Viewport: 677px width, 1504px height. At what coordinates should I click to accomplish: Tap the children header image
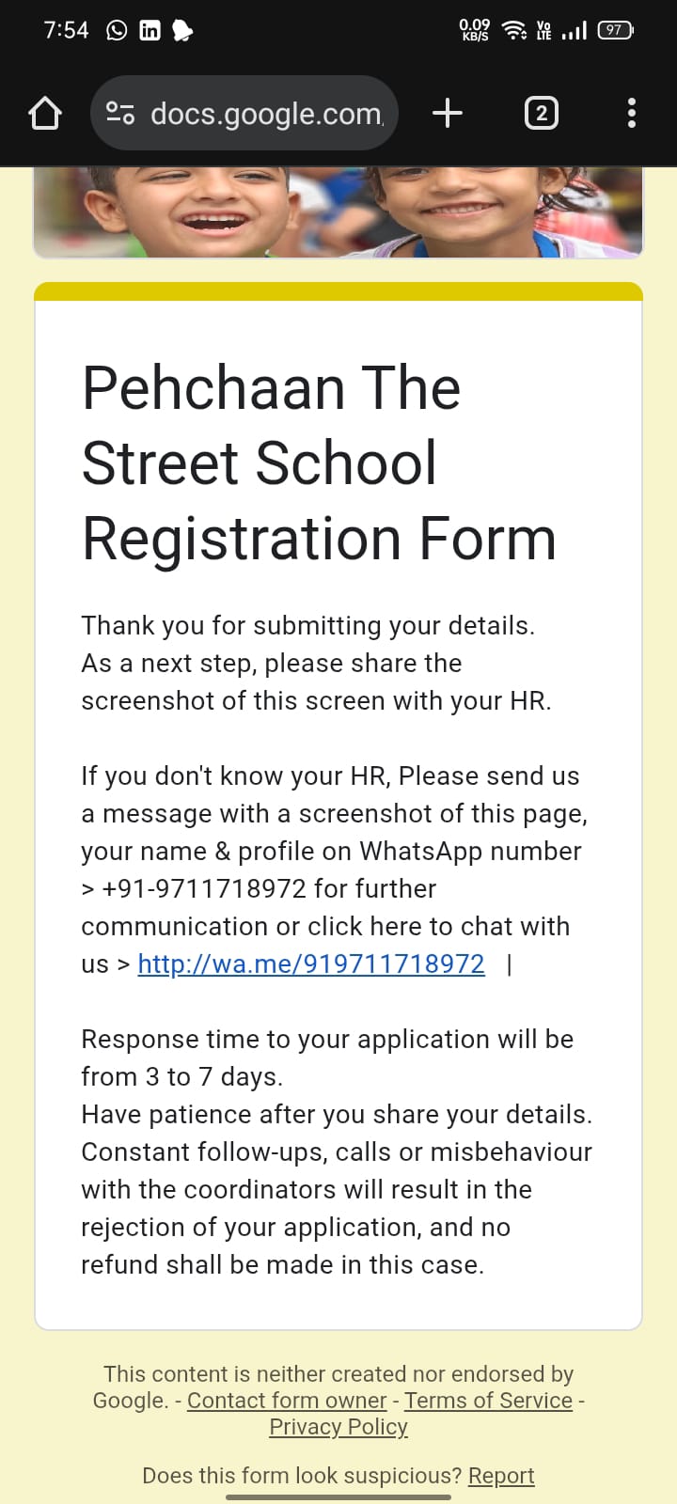(x=338, y=212)
